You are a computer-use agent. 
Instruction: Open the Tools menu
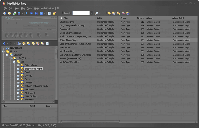(30, 8)
